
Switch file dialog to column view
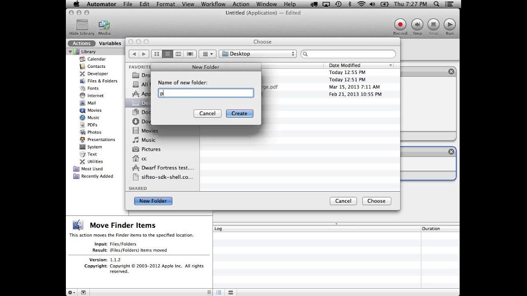pyautogui.click(x=178, y=54)
